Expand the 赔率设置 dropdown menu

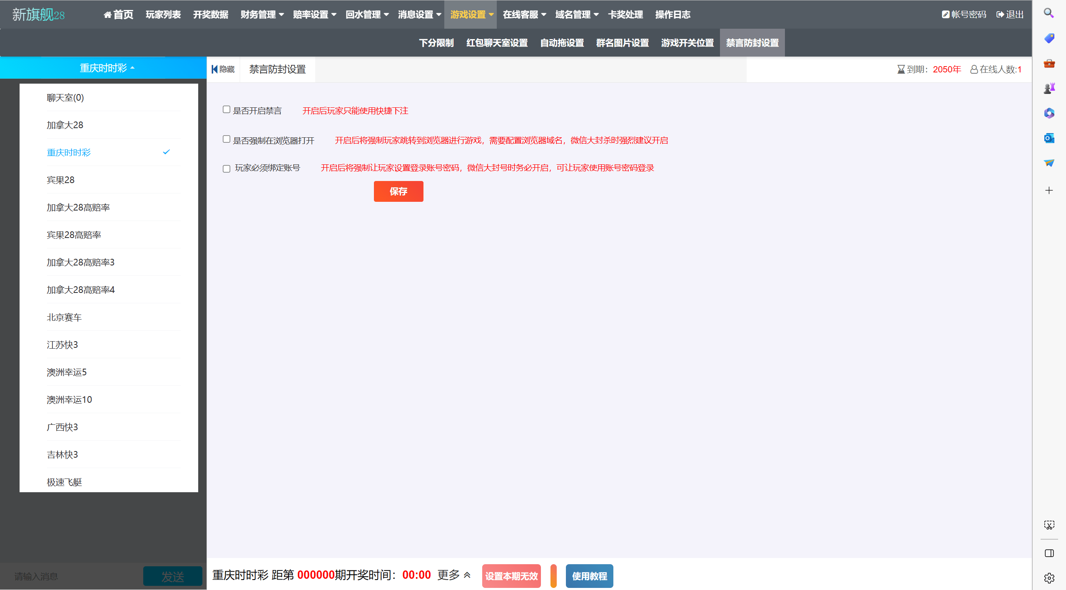[315, 15]
